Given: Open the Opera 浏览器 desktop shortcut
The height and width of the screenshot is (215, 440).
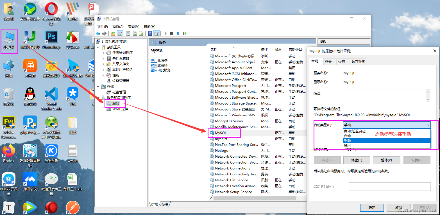Looking at the screenshot, I should (x=51, y=13).
